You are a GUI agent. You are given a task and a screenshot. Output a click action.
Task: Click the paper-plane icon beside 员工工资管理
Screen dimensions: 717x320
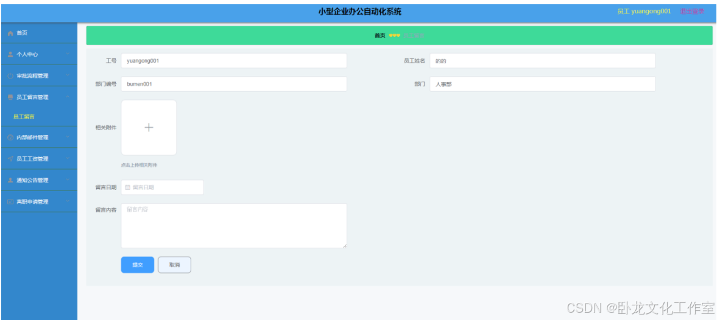(x=10, y=159)
